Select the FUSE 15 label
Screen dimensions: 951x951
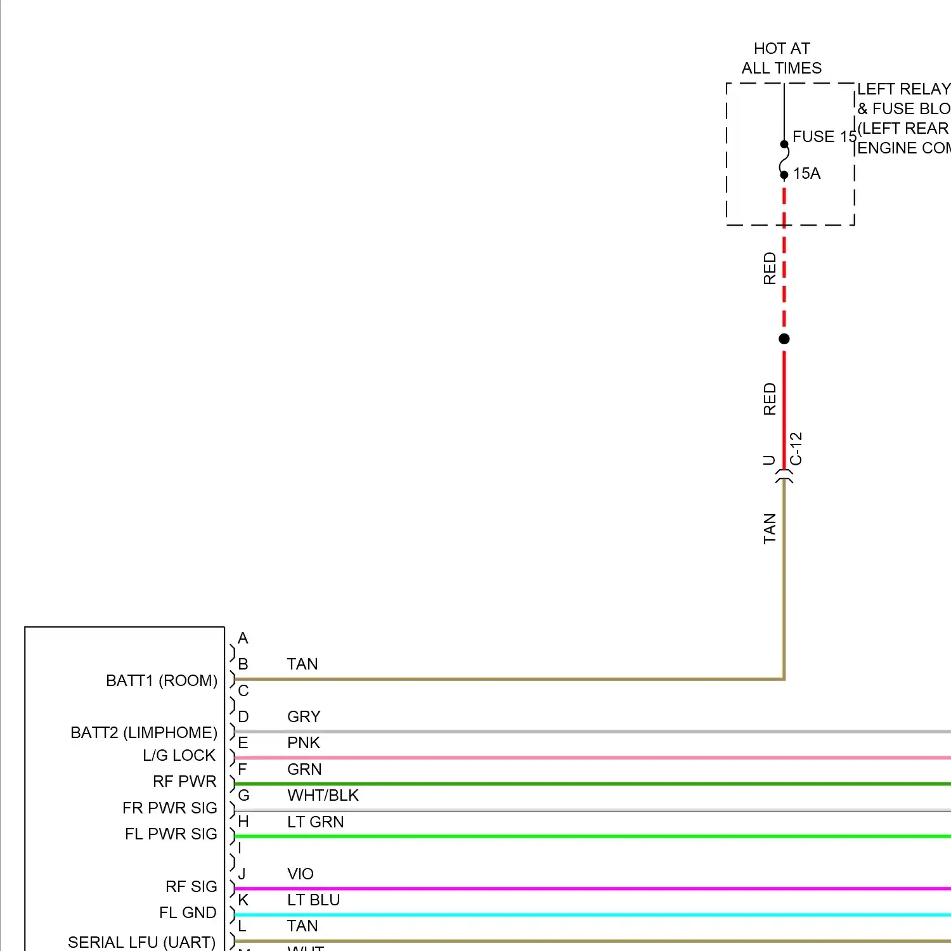pos(824,136)
